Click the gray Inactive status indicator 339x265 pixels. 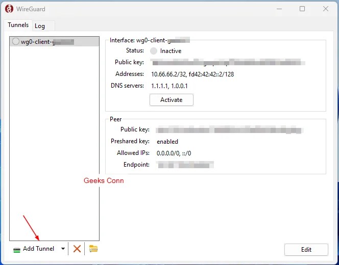click(x=154, y=51)
